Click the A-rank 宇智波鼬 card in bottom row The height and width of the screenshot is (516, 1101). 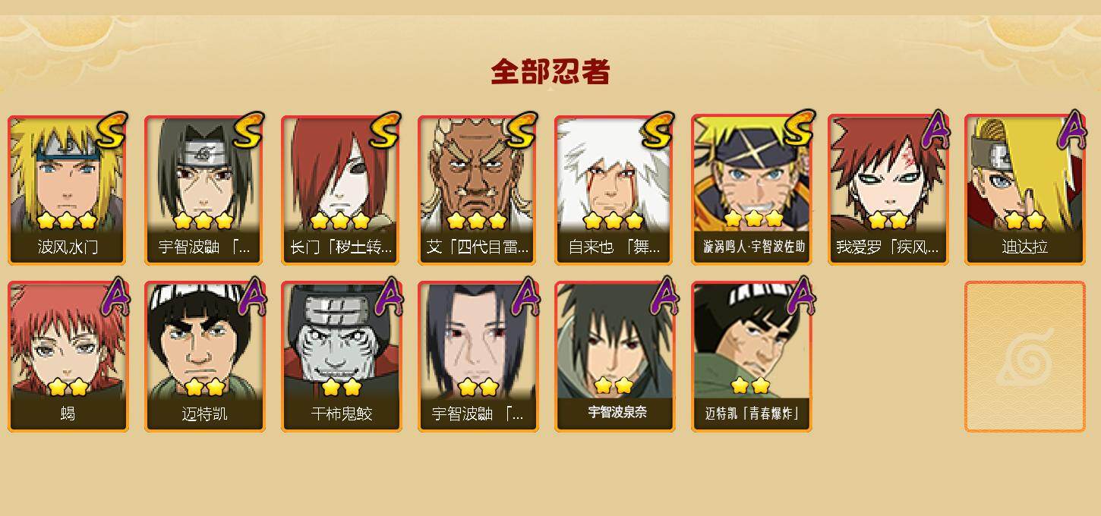click(x=478, y=357)
